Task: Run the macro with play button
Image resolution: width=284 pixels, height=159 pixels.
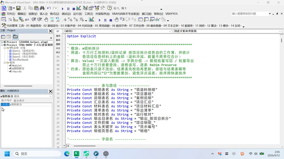Action: pos(62,8)
